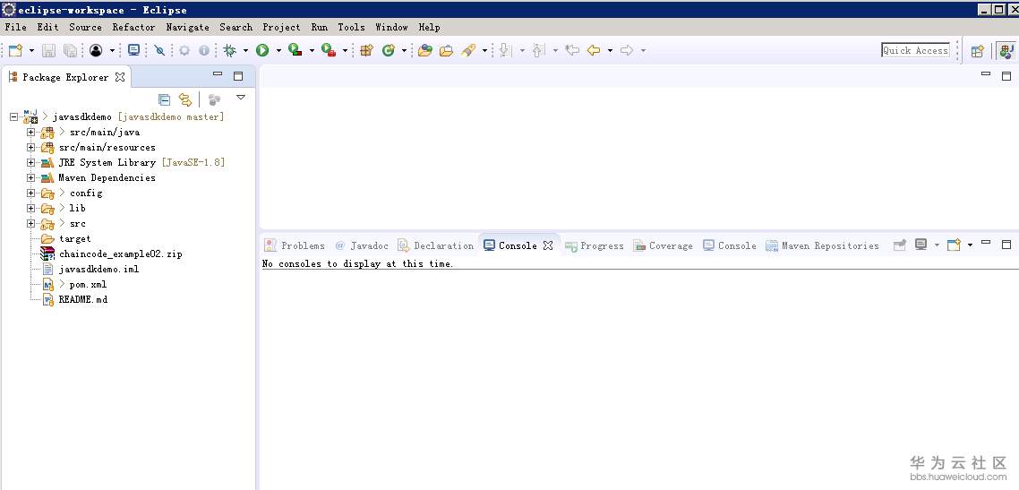Image resolution: width=1019 pixels, height=490 pixels.
Task: Click the Open Type icon
Action: 425,51
